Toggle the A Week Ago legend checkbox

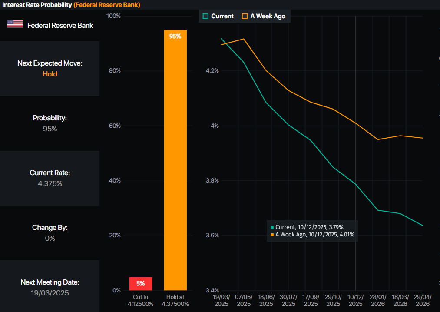(245, 16)
